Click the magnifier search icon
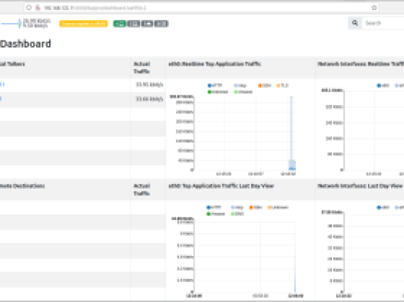Viewport: 404px width, 302px height. (355, 23)
